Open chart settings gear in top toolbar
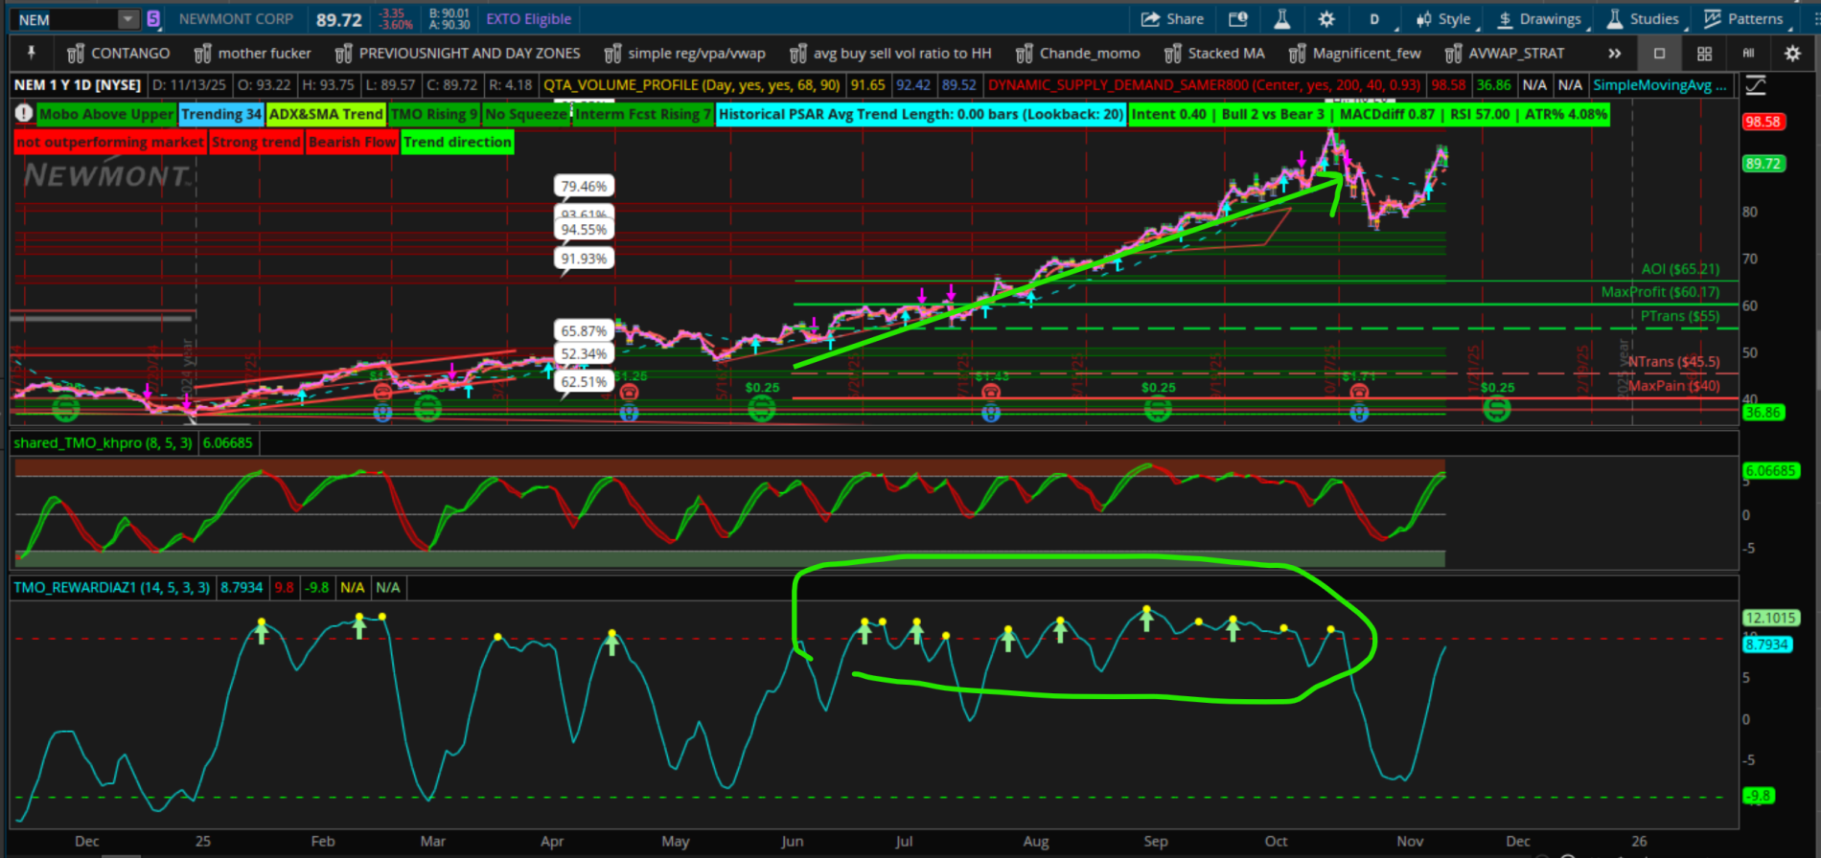 (1326, 19)
